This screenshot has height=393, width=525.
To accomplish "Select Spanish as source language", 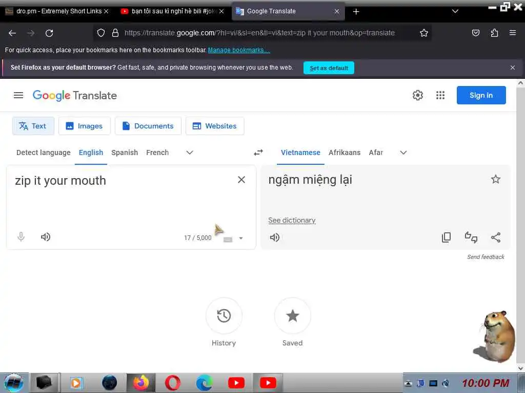I will [x=125, y=152].
